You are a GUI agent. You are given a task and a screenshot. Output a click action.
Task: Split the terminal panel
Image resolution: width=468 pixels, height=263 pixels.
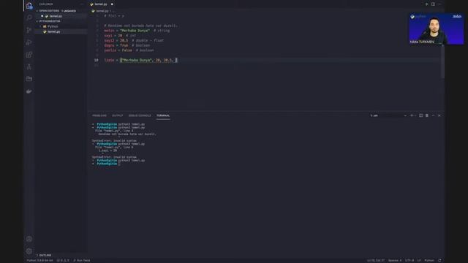421,115
